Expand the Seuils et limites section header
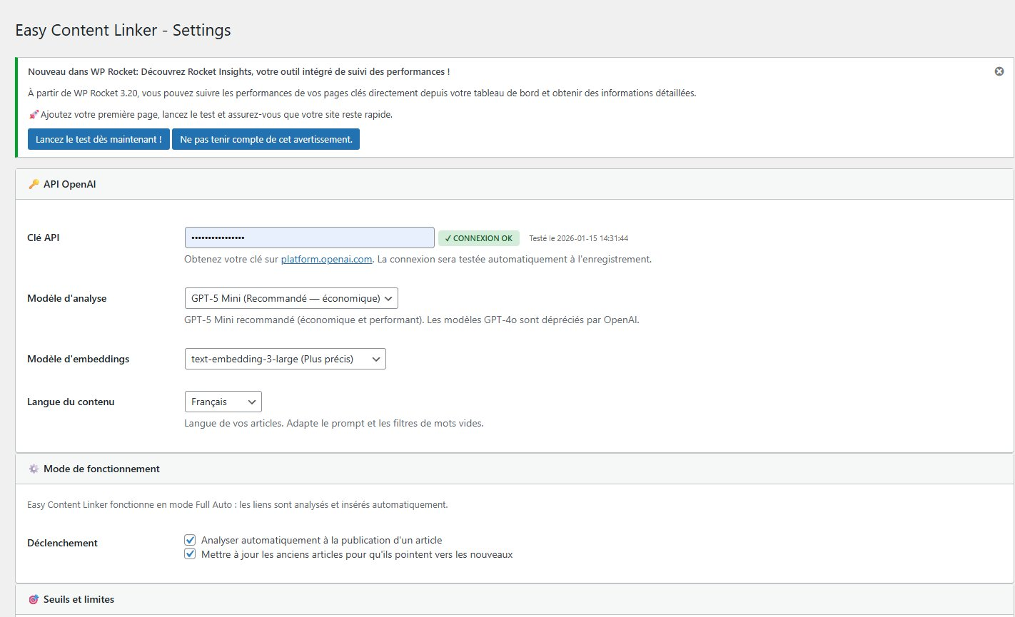The image size is (1015, 617). [77, 599]
